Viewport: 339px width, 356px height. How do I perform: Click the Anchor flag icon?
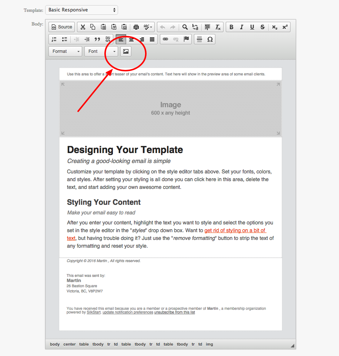click(x=186, y=39)
